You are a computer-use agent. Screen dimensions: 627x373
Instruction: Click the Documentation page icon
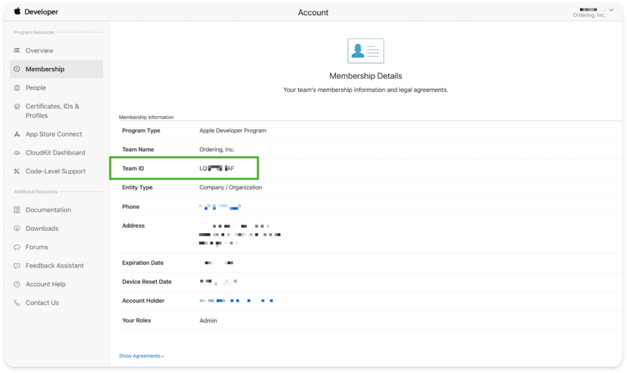point(17,210)
